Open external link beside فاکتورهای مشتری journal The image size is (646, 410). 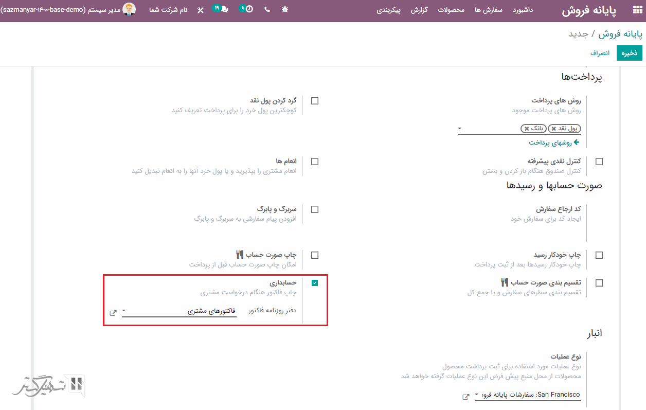coord(113,312)
